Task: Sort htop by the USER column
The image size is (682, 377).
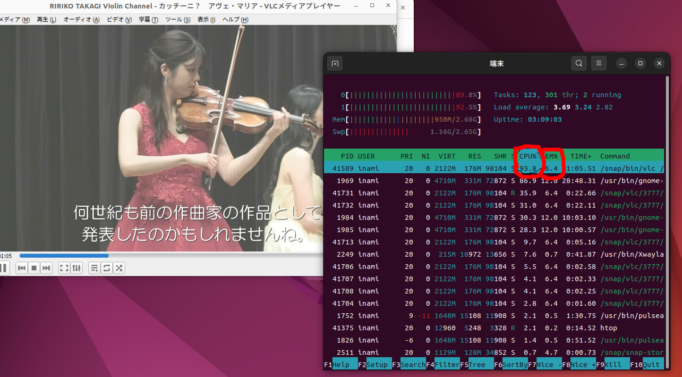Action: click(x=367, y=156)
